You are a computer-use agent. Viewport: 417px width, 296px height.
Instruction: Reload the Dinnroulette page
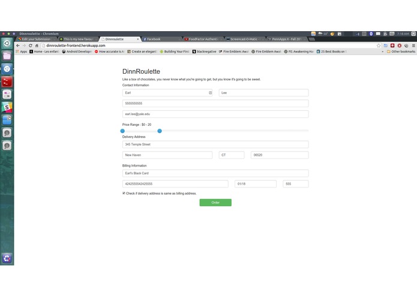(x=31, y=46)
